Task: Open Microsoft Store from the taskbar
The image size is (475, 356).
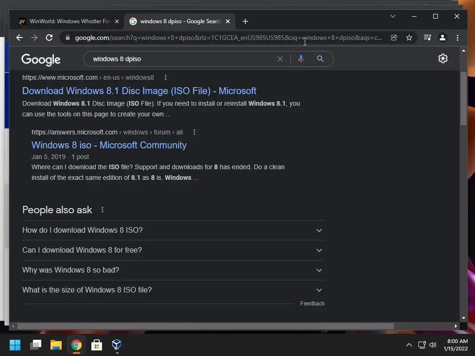Action: coord(96,345)
